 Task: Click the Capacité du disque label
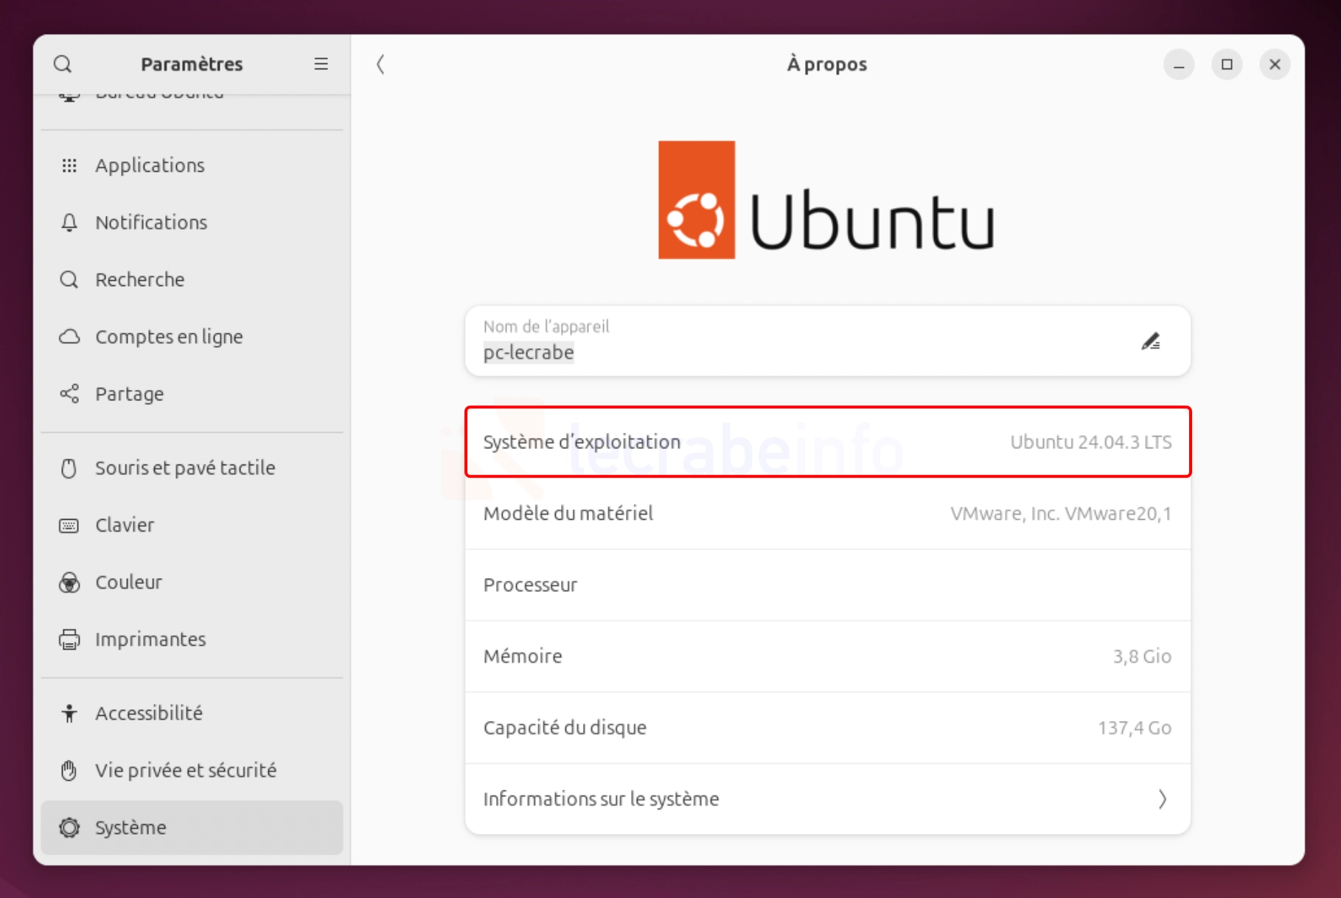pos(565,728)
